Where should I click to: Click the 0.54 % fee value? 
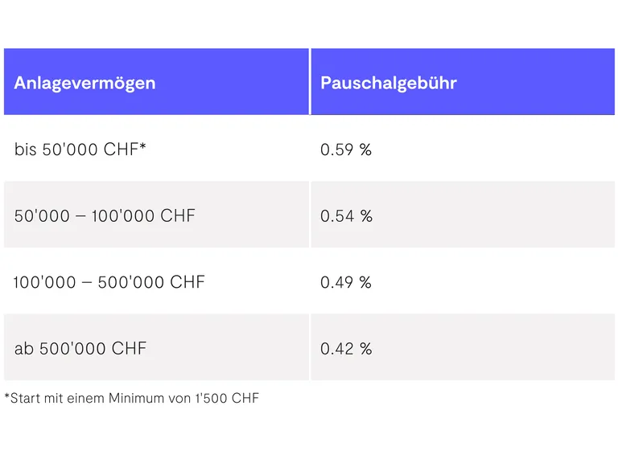[346, 215]
